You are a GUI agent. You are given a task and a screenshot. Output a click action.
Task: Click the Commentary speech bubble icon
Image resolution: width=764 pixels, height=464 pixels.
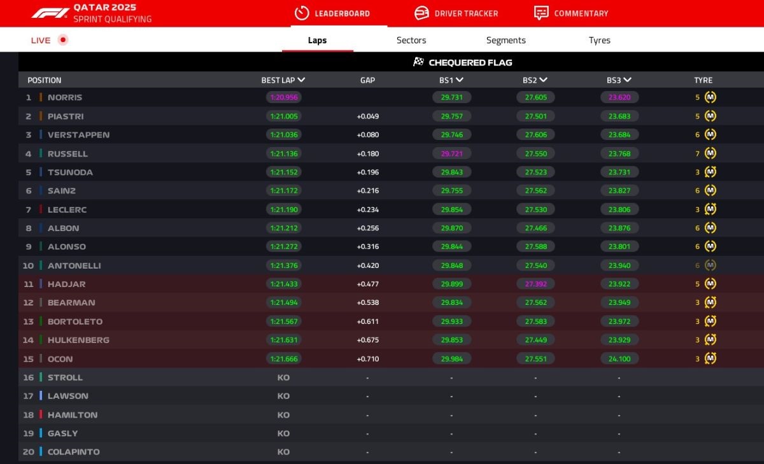click(541, 13)
